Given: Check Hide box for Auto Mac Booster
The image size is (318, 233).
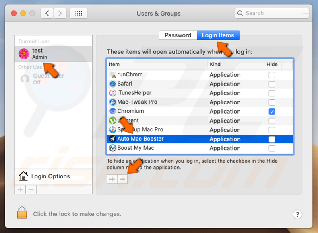Looking at the screenshot, I should coord(272,139).
